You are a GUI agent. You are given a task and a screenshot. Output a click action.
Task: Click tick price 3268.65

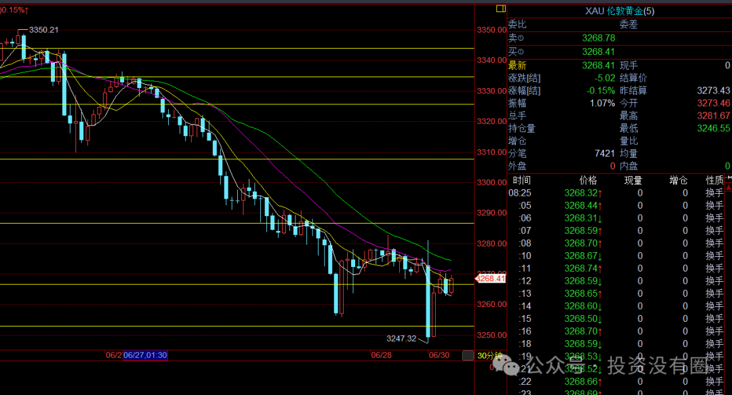point(581,293)
